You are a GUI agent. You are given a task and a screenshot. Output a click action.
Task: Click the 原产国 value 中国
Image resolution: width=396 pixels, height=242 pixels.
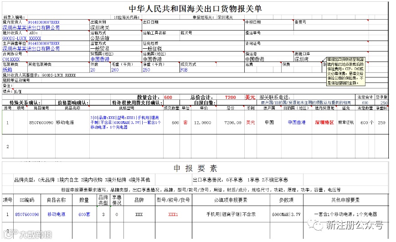pos(269,123)
